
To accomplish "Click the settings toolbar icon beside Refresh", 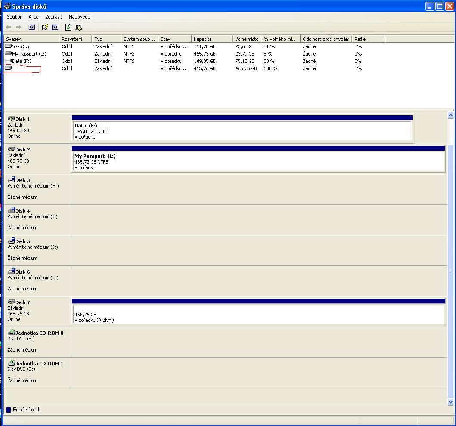I will (78, 27).
